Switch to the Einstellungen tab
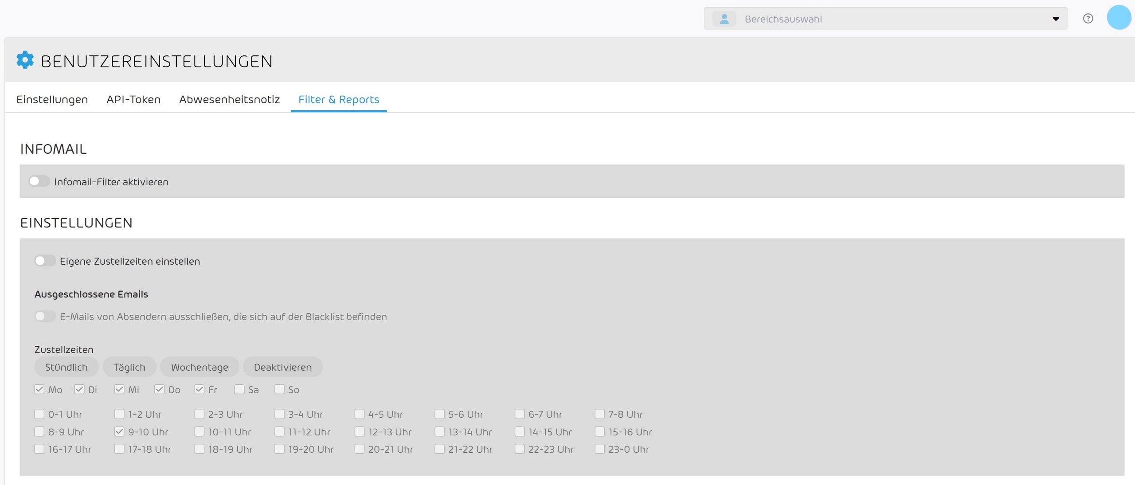The image size is (1135, 485). (52, 99)
